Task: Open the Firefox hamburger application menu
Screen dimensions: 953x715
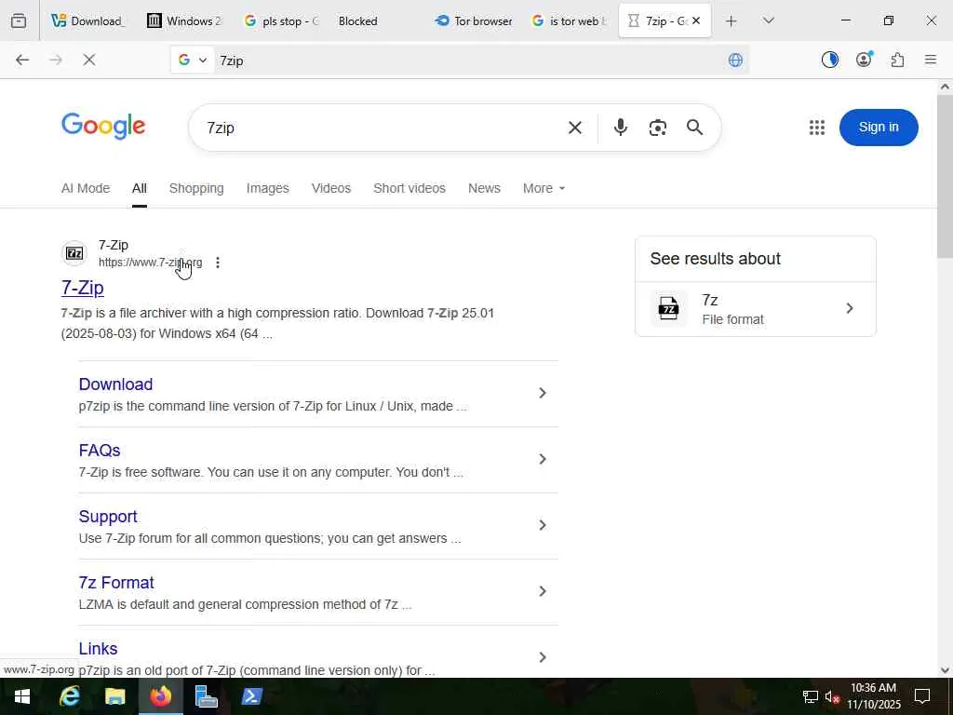Action: point(930,60)
